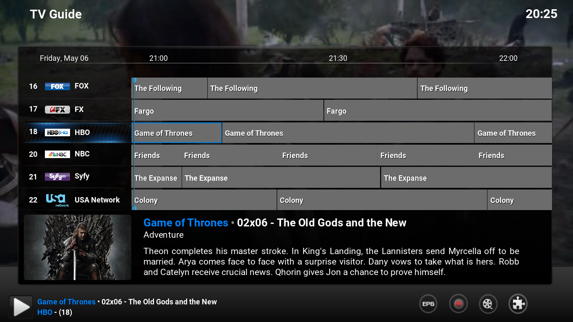This screenshot has height=322, width=573.
Task: Select the long middle Game of Thrones block
Action: tap(348, 133)
